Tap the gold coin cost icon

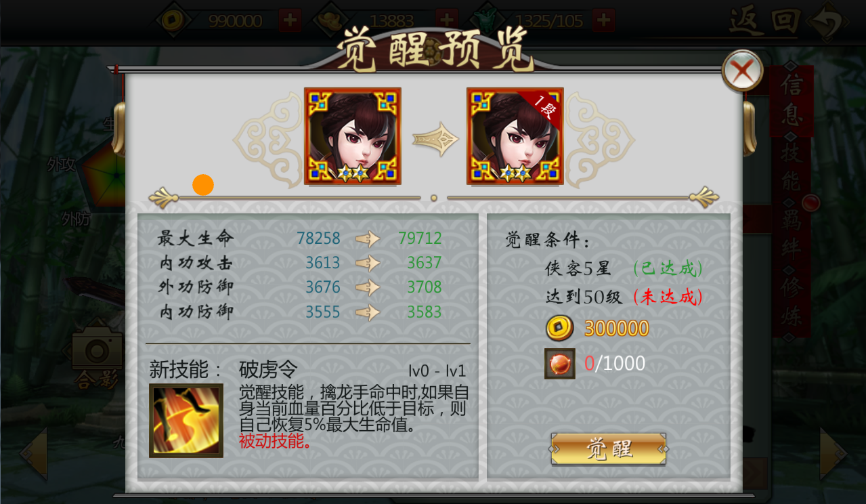tap(559, 328)
